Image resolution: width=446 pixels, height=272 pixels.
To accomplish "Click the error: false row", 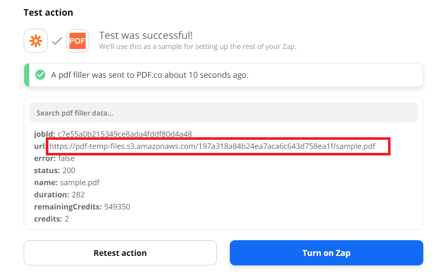I will coord(54,158).
